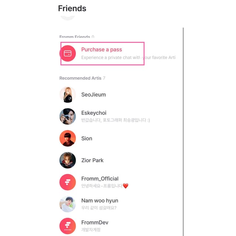Select Nam woo hyun's name
The height and width of the screenshot is (236, 236).
click(x=99, y=201)
